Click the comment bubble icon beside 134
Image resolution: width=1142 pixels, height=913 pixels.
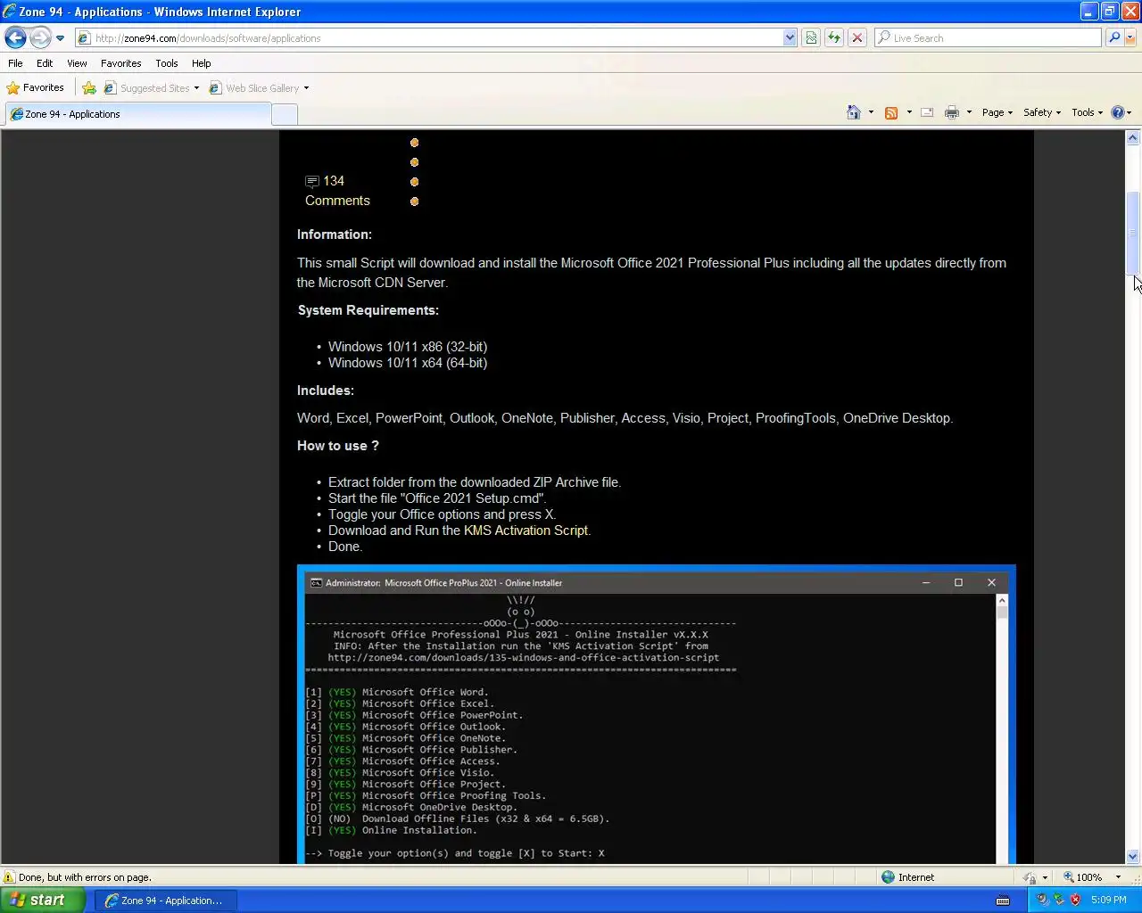click(x=311, y=181)
